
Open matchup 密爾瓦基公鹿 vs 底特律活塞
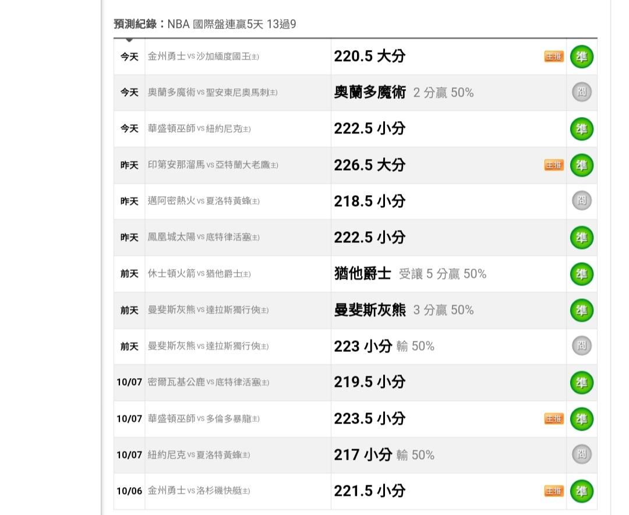pyautogui.click(x=208, y=382)
